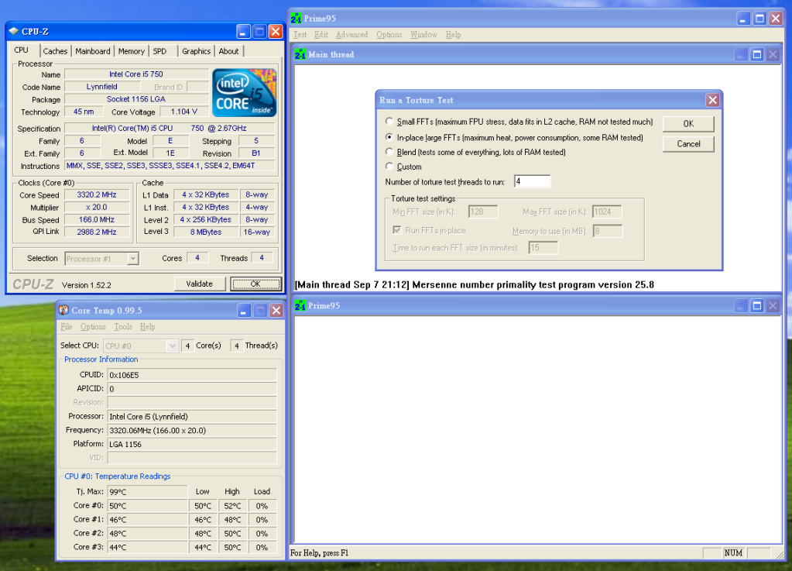Screen dimensions: 792x571
Task: Select Small FFTs torture test option
Action: coord(389,122)
